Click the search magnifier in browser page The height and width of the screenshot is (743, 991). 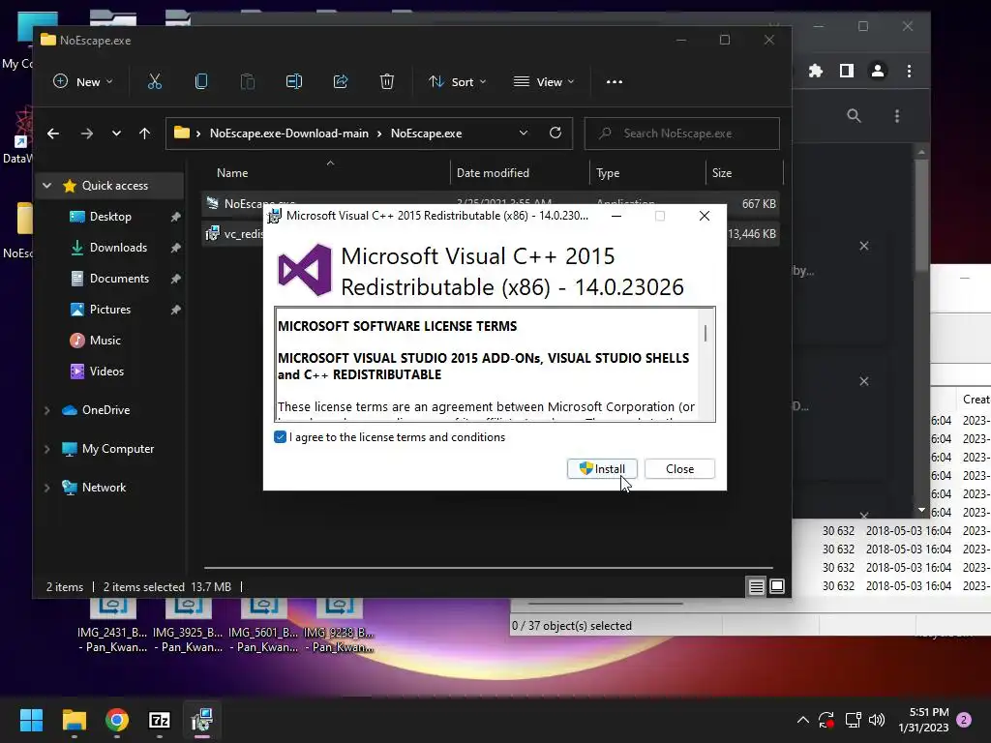854,116
